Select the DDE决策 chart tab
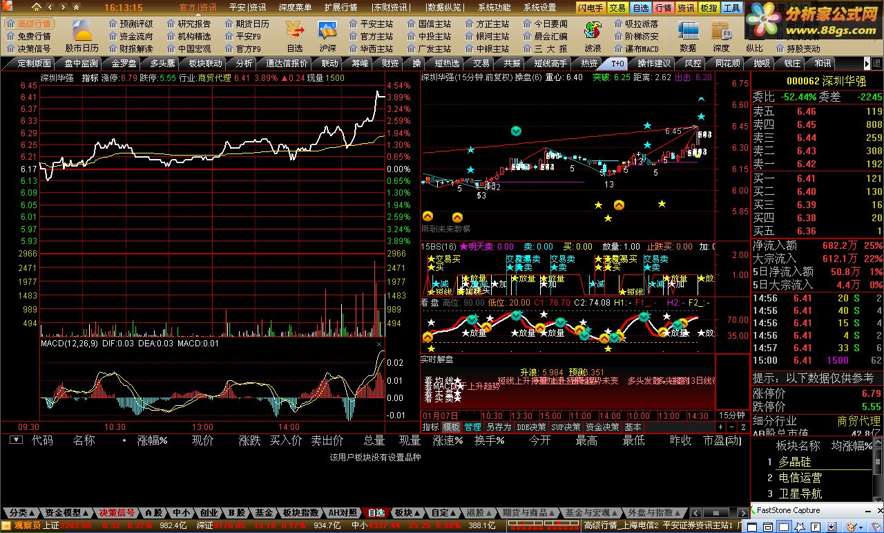This screenshot has height=533, width=884. tap(531, 427)
